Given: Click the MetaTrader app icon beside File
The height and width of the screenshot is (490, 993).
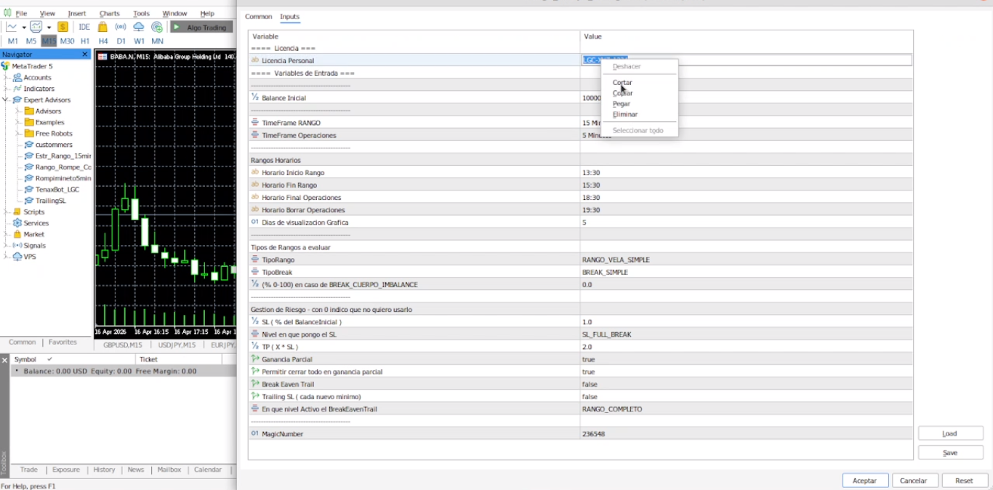Looking at the screenshot, I should [x=7, y=13].
